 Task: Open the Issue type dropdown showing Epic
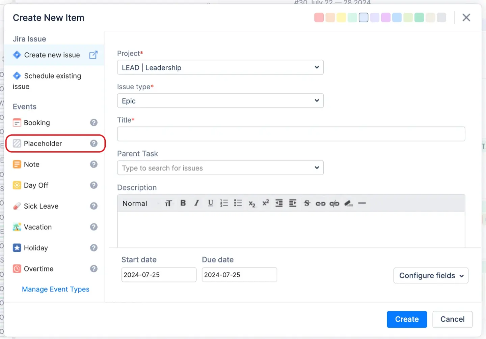coord(220,100)
